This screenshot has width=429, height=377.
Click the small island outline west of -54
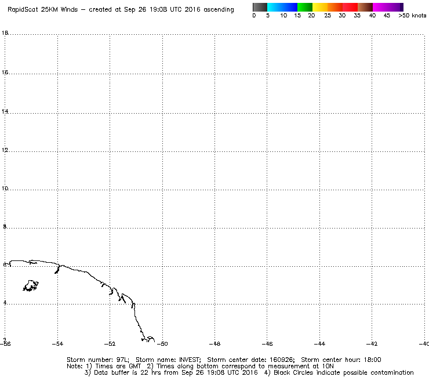coord(31,286)
